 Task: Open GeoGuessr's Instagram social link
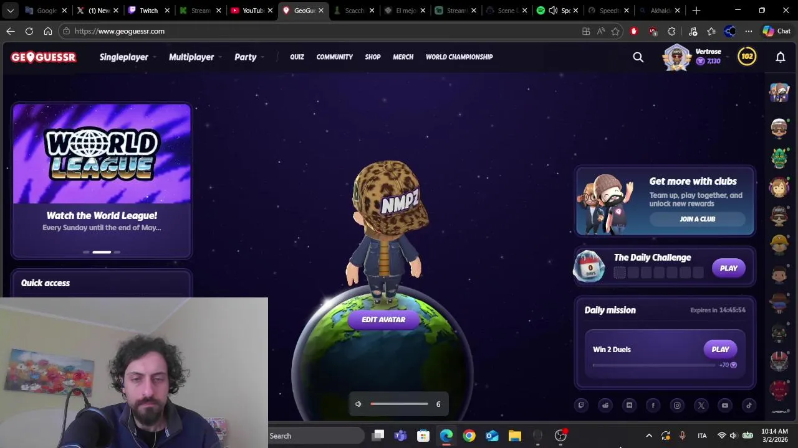[677, 405]
